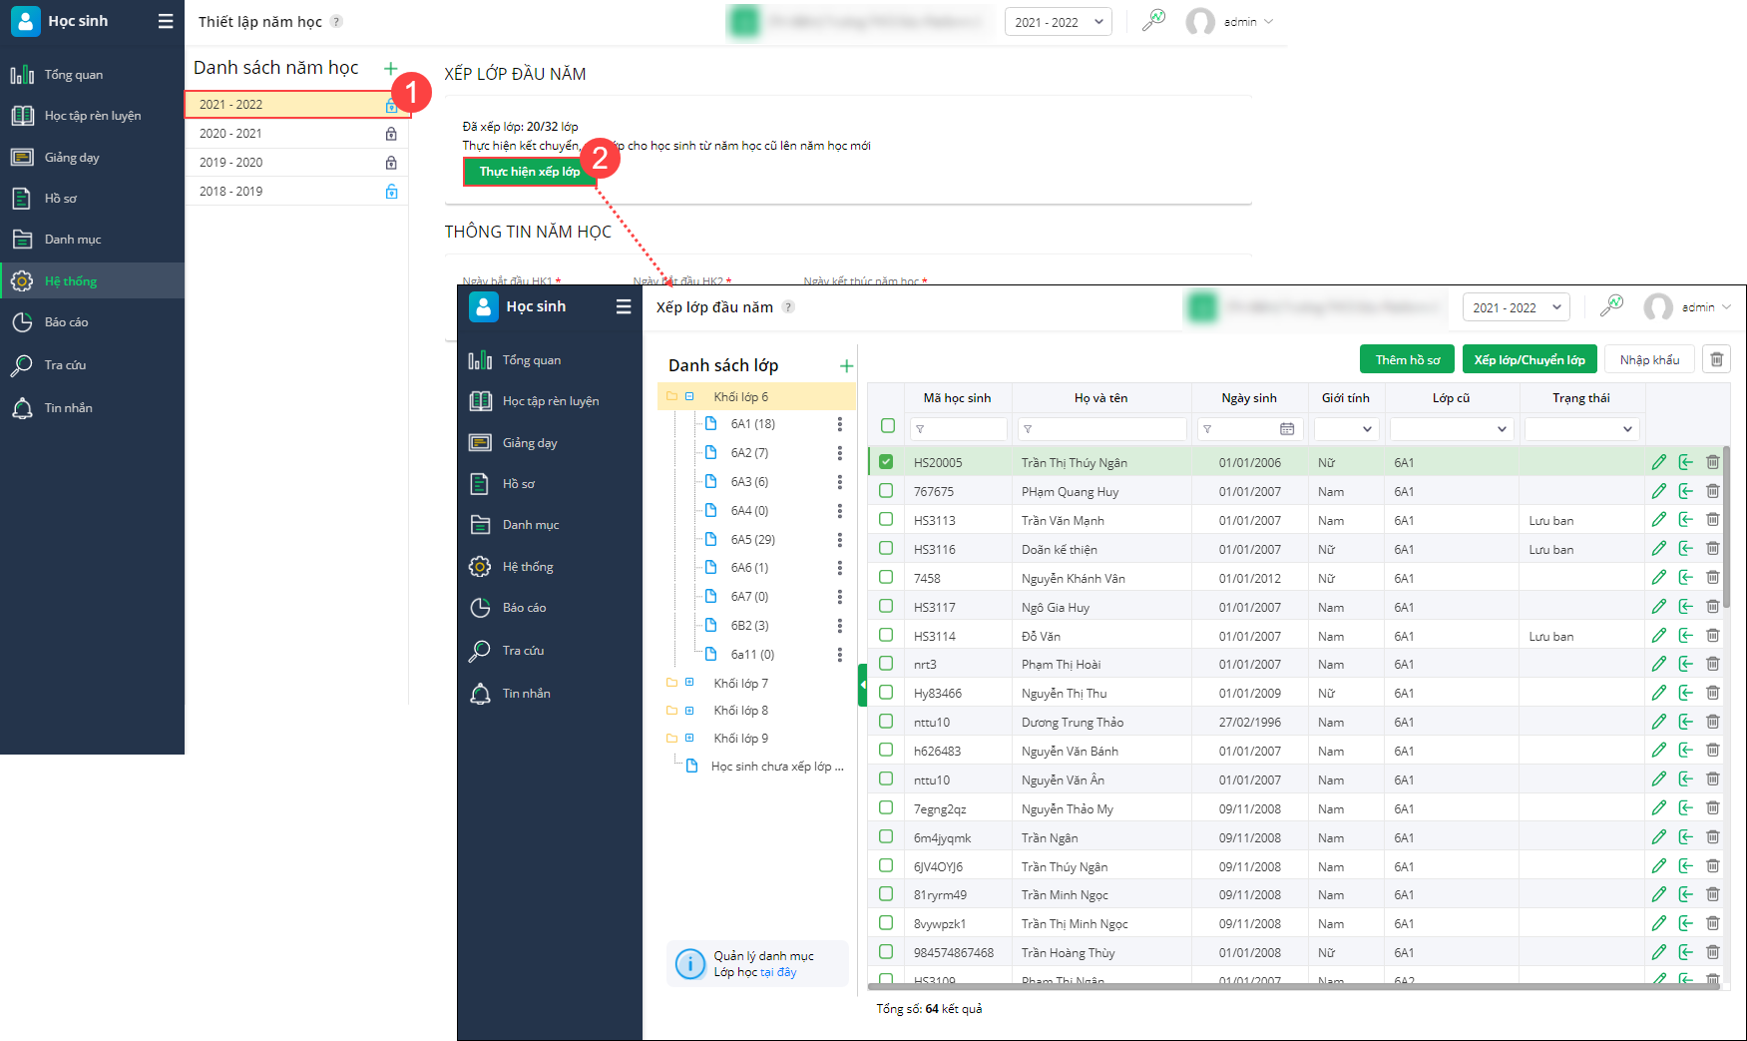Open the admin account dropdown in front window
This screenshot has height=1041, width=1747.
coord(1687,307)
